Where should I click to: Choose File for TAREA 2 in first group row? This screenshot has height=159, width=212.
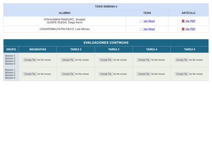click(x=68, y=60)
